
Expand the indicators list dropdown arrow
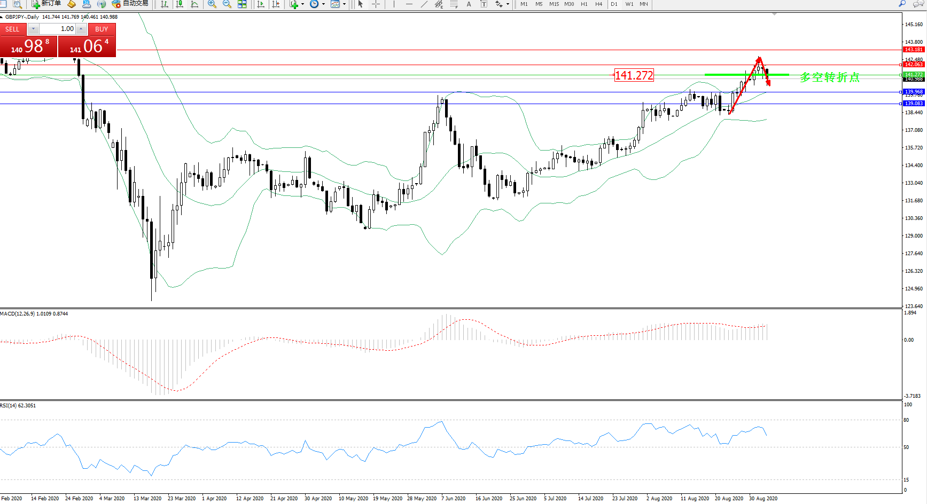pos(302,4)
